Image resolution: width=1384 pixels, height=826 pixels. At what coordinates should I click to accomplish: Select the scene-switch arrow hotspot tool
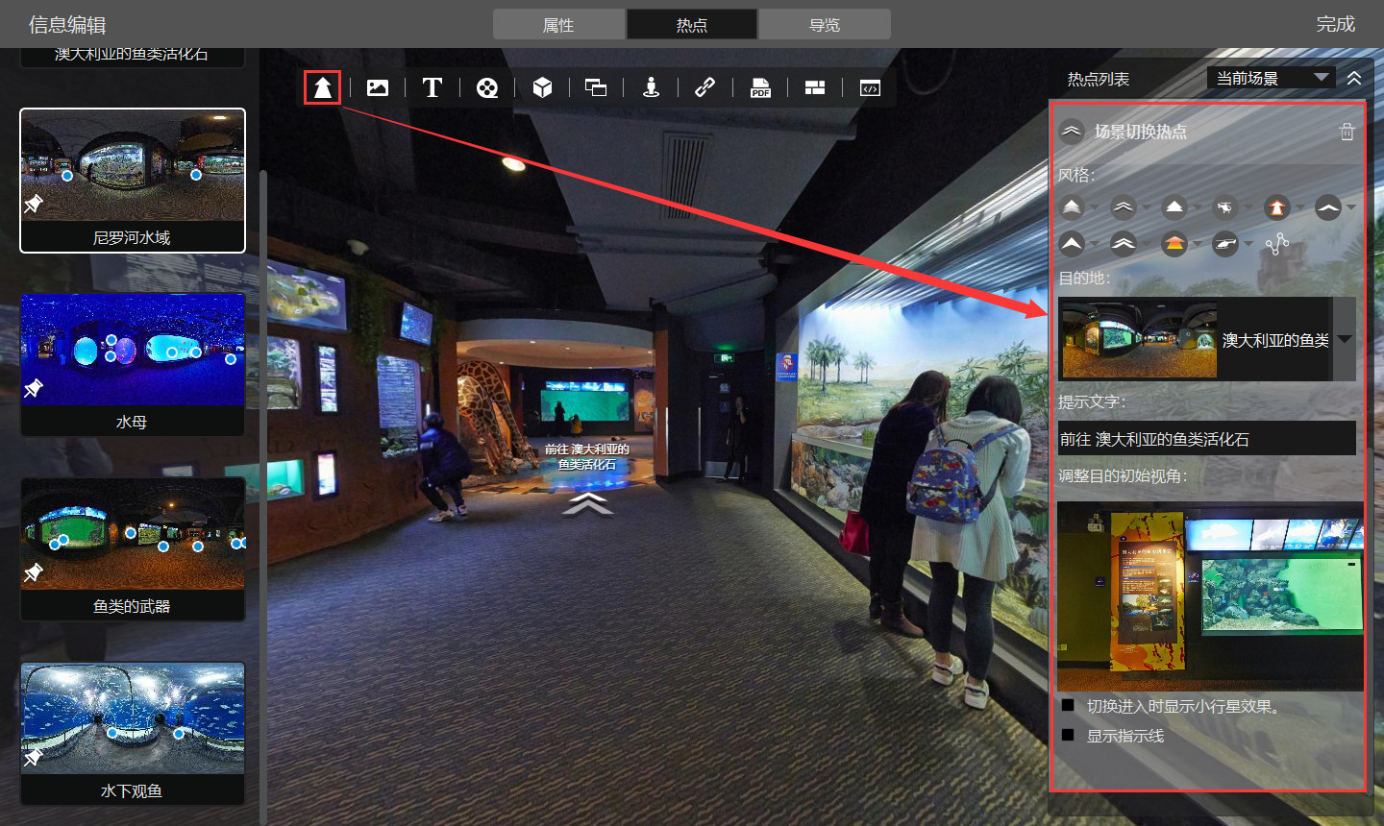click(x=323, y=88)
